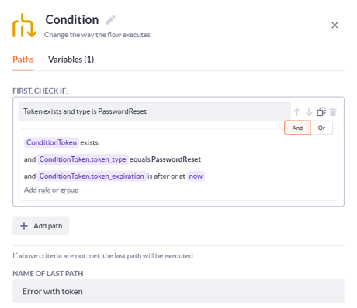
Task: Click the plus icon on Add path
Action: point(24,226)
